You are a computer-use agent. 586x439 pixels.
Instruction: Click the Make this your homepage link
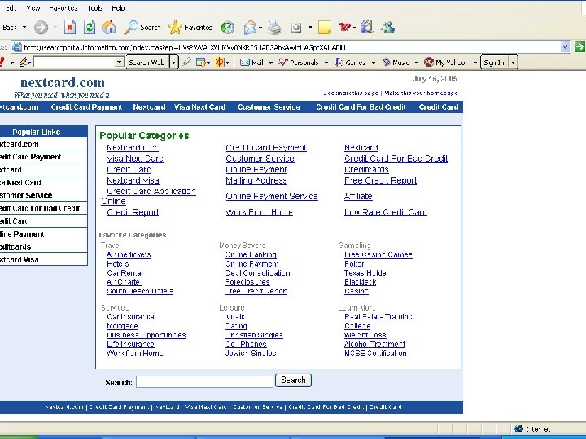coord(421,93)
